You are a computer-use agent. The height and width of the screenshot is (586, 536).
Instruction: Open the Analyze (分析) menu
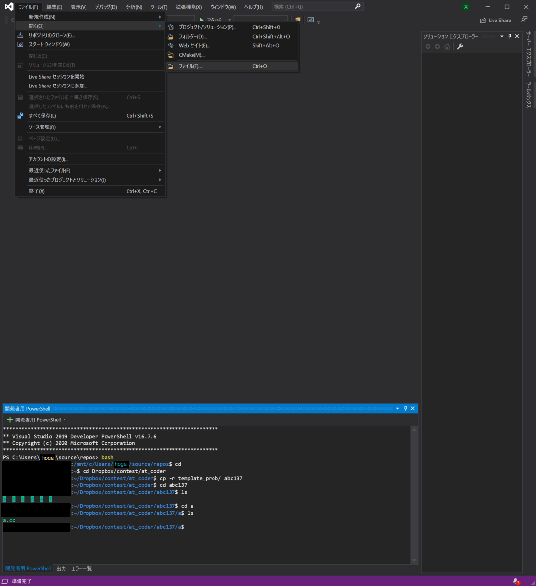(x=134, y=7)
